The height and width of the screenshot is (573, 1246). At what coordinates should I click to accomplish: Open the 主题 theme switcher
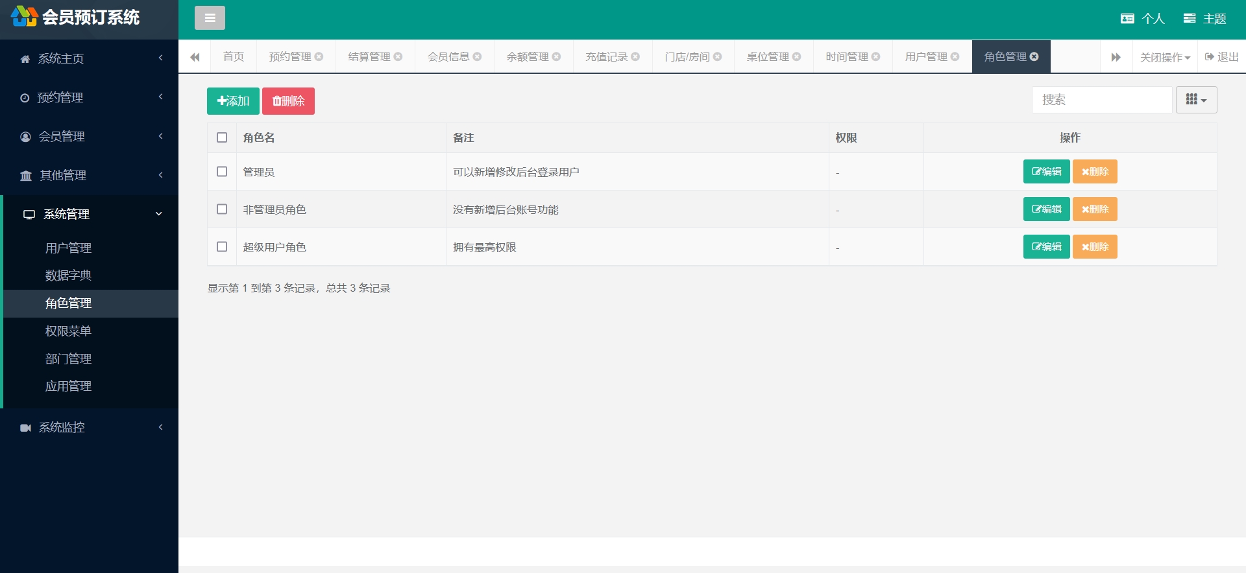point(1204,19)
